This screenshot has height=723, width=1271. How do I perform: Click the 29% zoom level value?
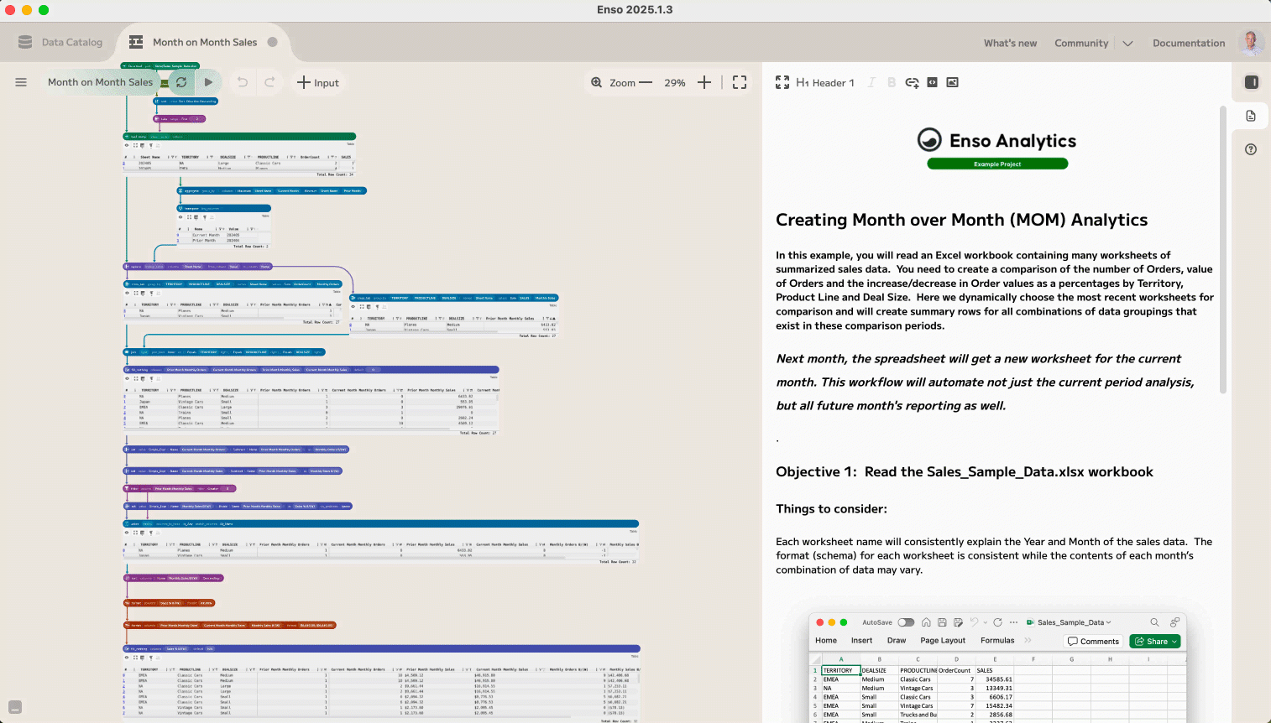[x=675, y=82]
